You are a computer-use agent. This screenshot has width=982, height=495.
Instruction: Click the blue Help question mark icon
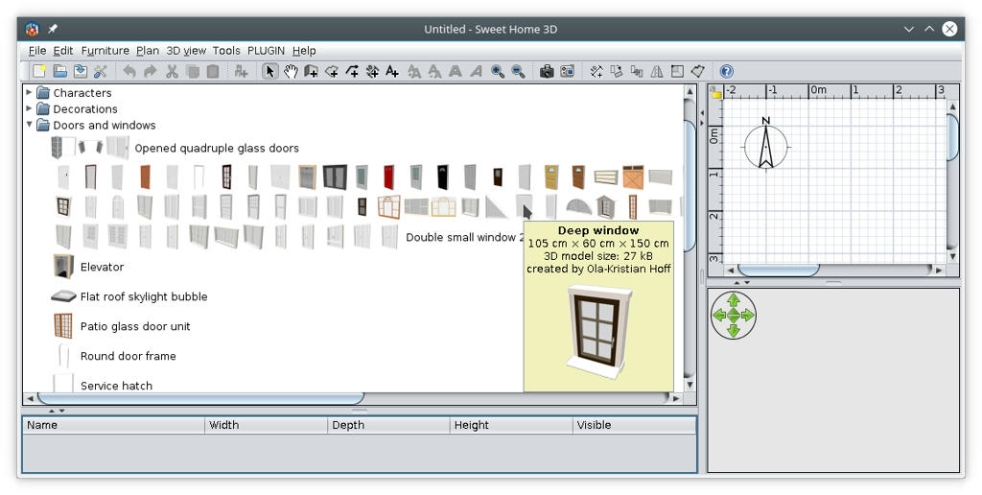727,71
